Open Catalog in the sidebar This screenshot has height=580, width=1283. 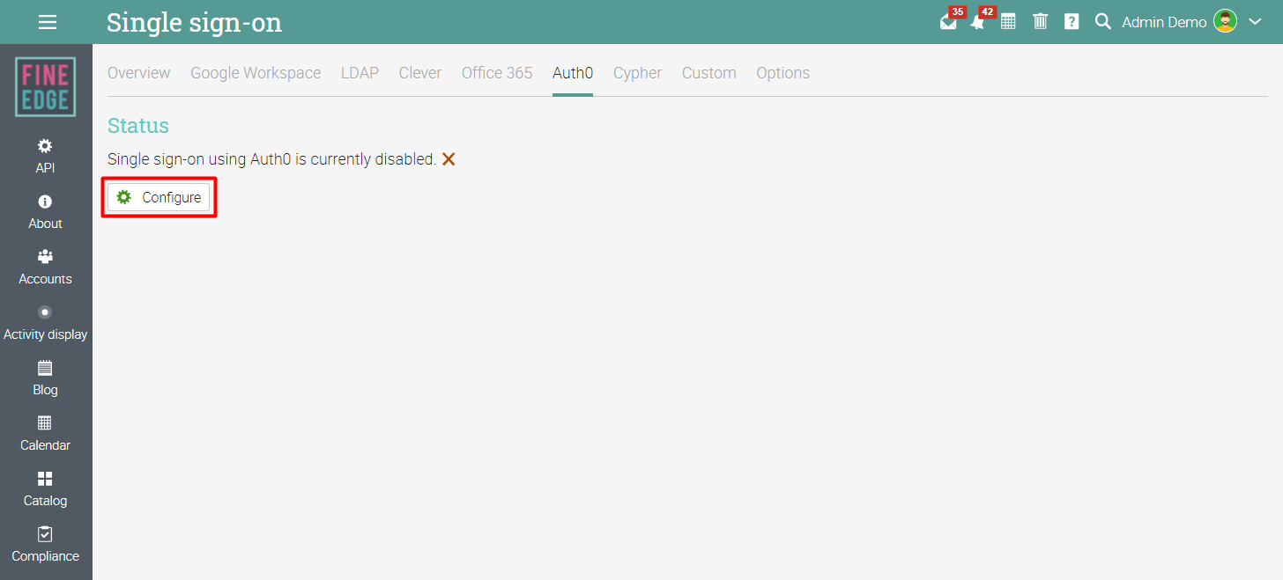46,489
